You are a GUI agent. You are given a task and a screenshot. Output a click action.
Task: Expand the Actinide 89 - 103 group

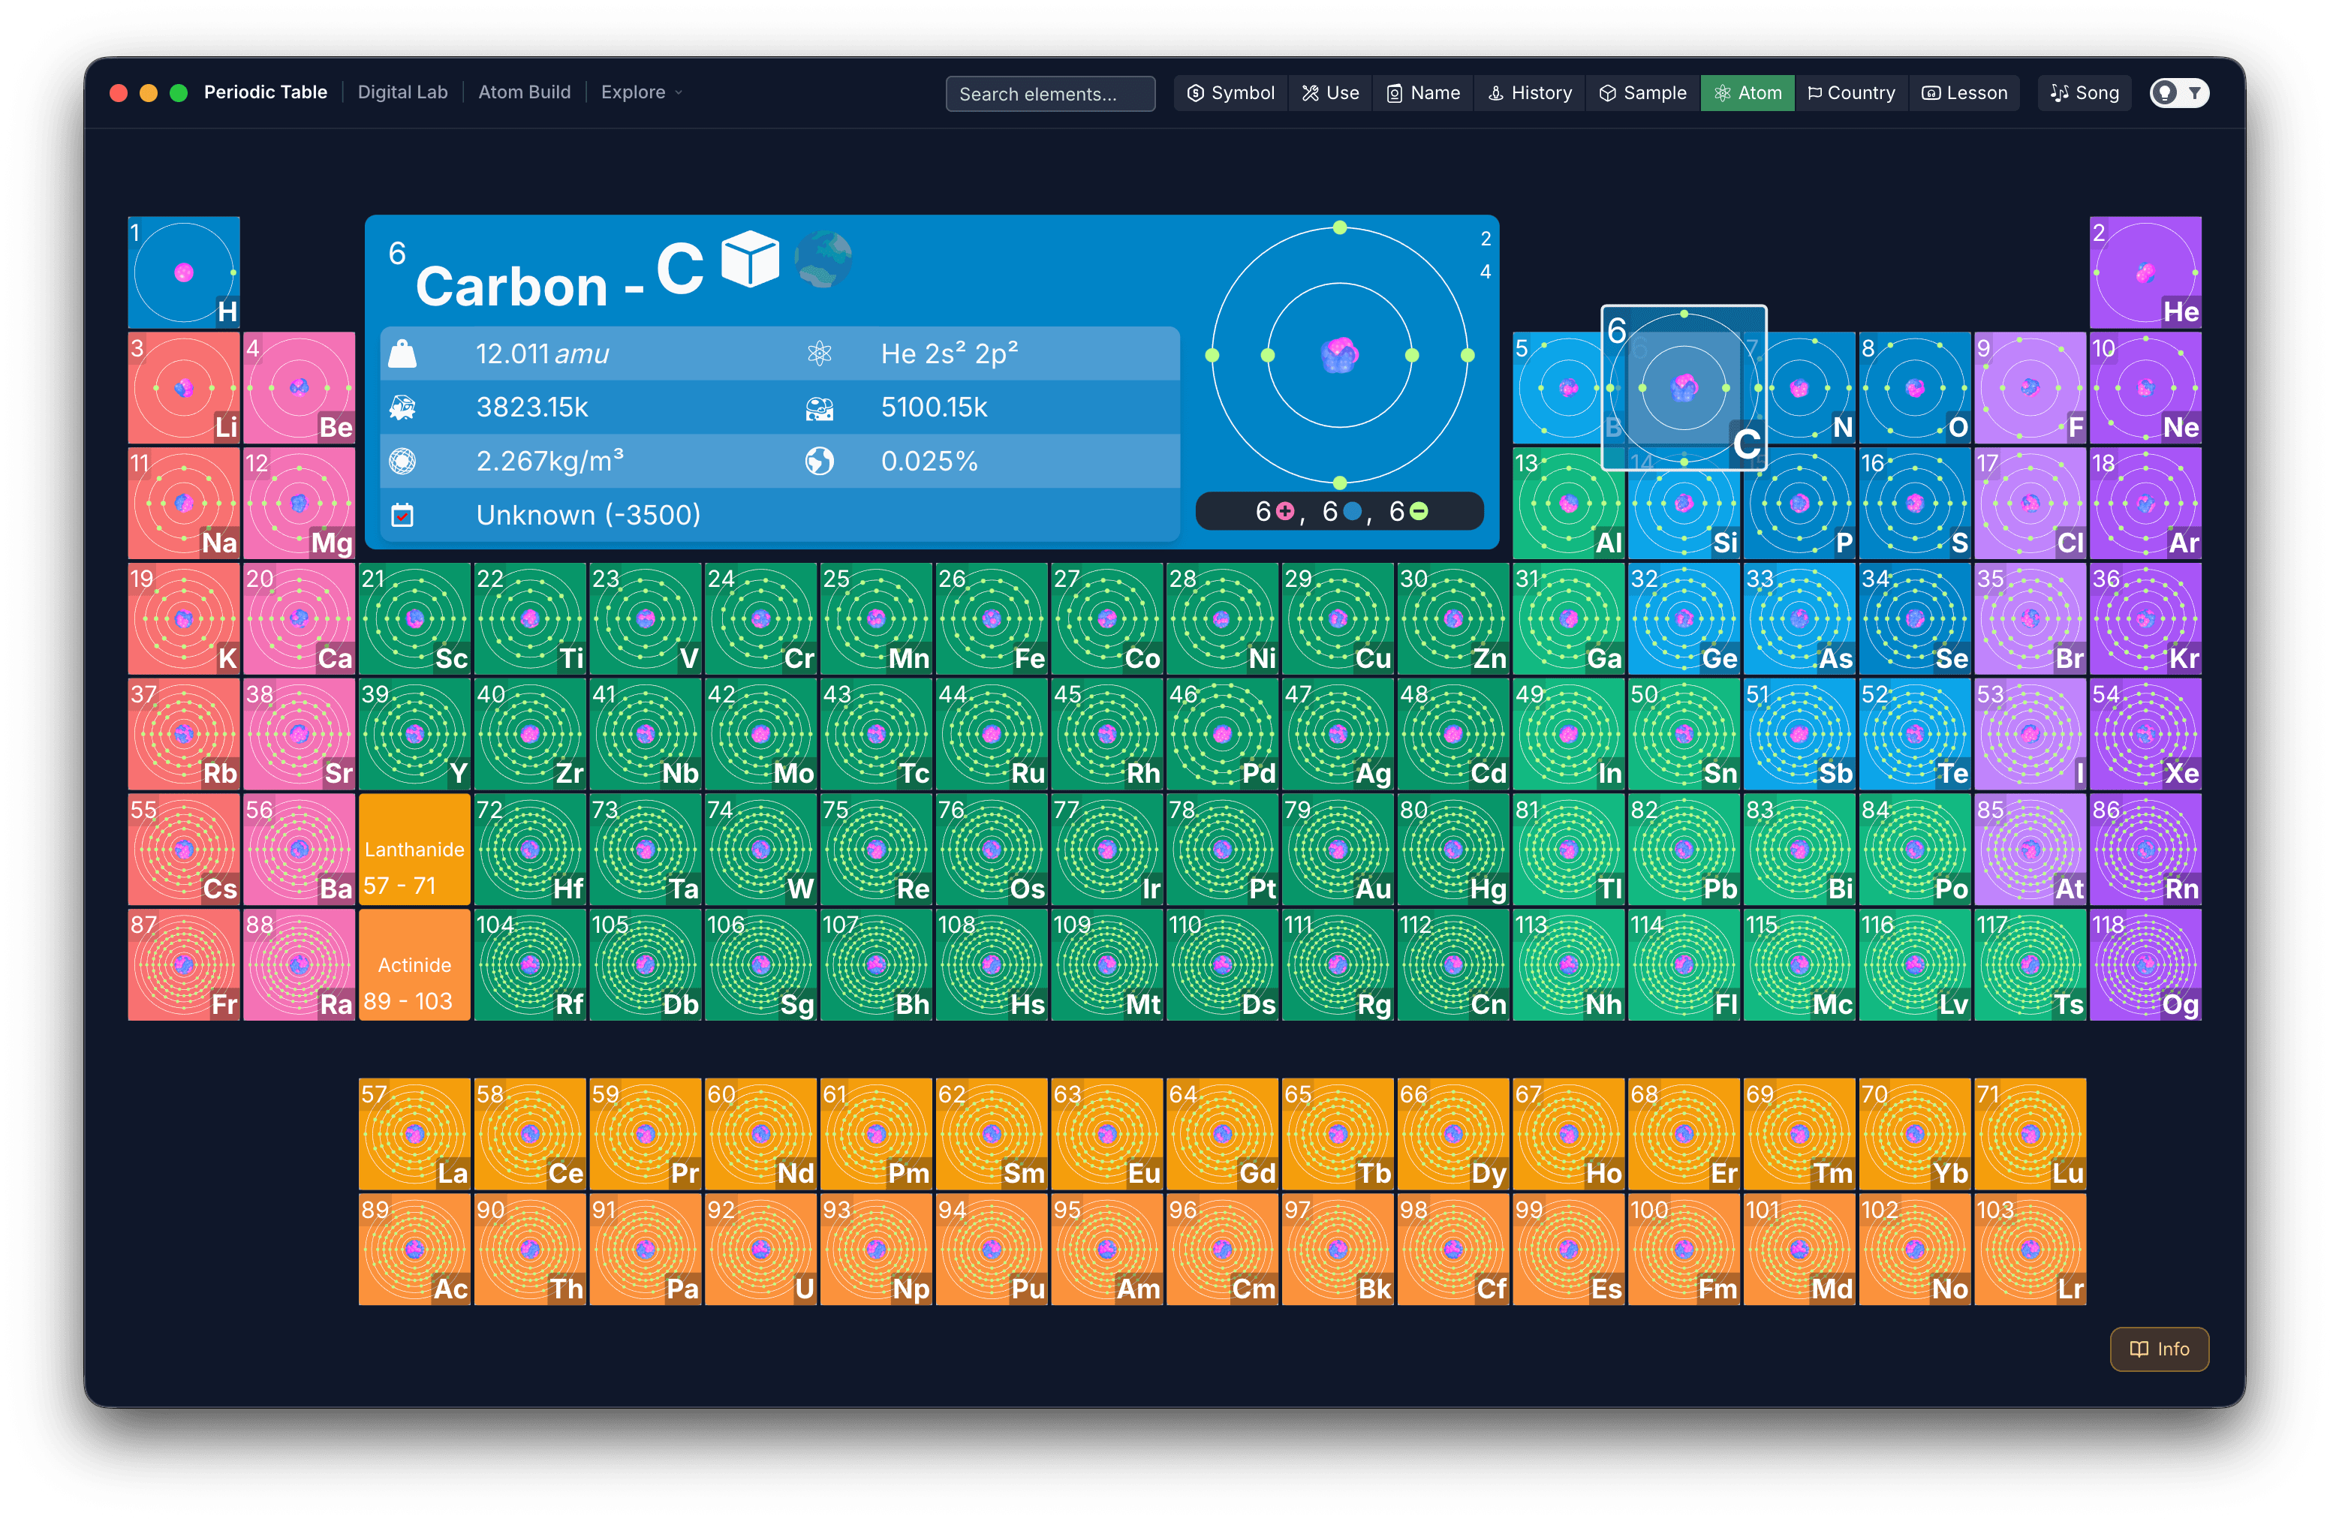tap(414, 965)
